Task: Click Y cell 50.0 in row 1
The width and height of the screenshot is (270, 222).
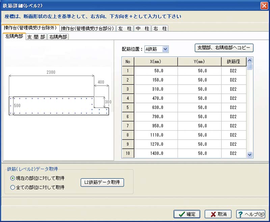Action: pos(199,71)
